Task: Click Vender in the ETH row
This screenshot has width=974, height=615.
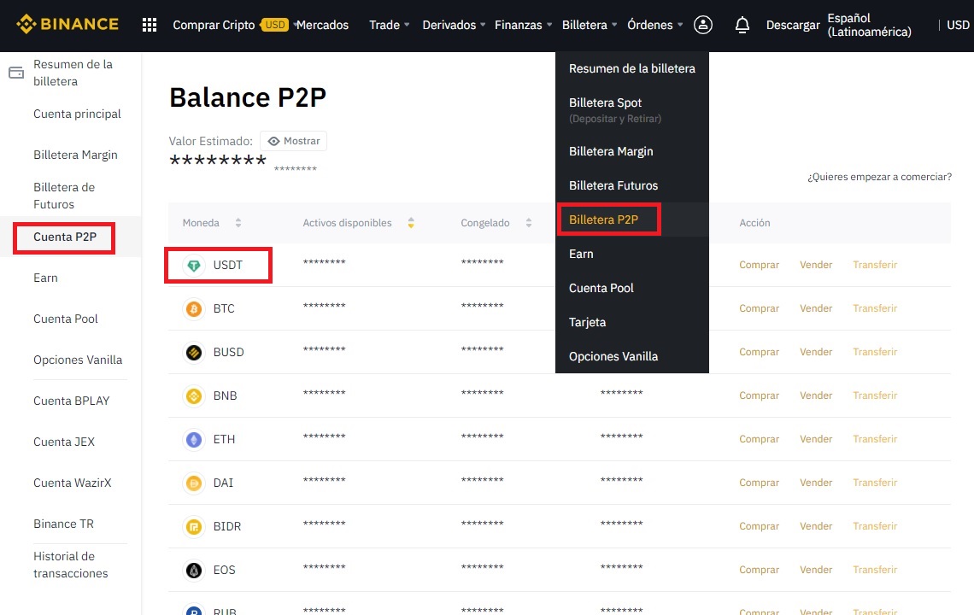Action: [816, 438]
